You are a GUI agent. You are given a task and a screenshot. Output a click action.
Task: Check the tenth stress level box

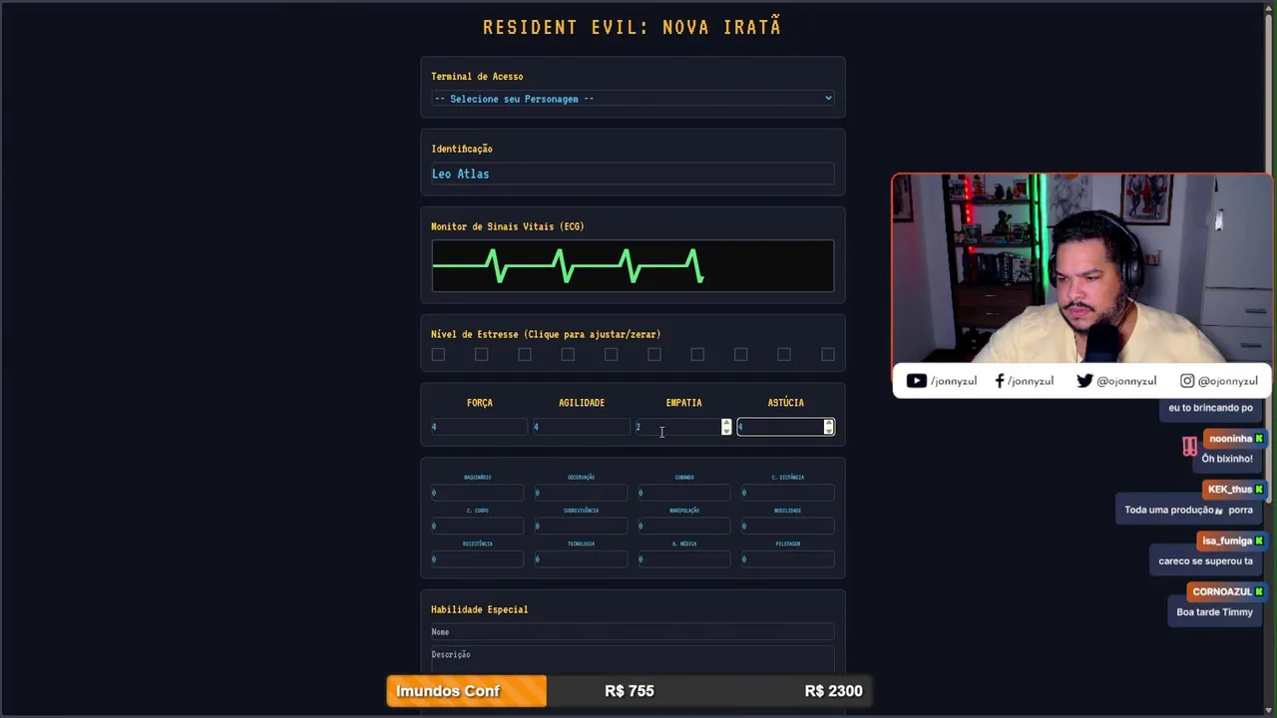(x=827, y=354)
